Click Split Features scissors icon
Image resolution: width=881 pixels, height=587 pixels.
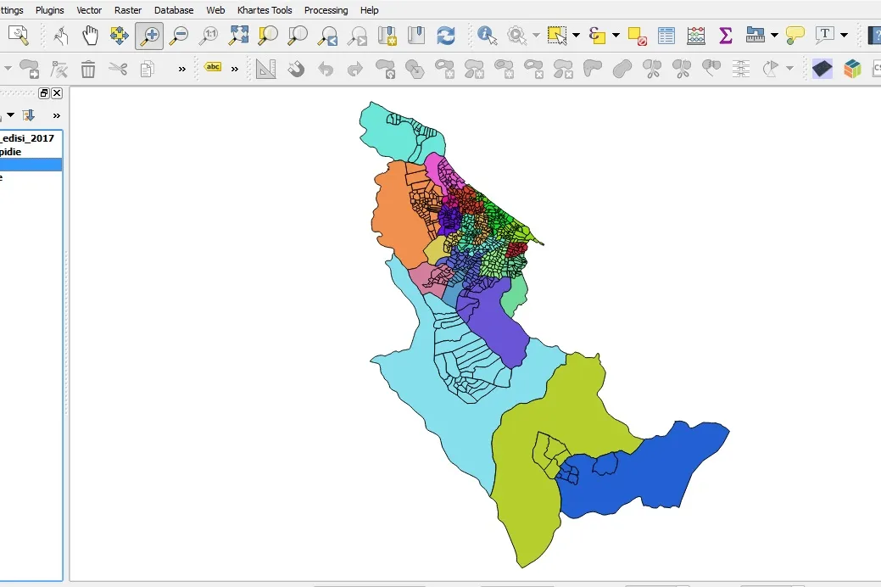[652, 70]
